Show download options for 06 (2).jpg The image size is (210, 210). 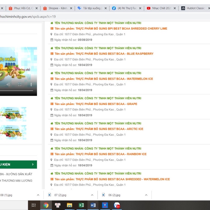(146, 195)
